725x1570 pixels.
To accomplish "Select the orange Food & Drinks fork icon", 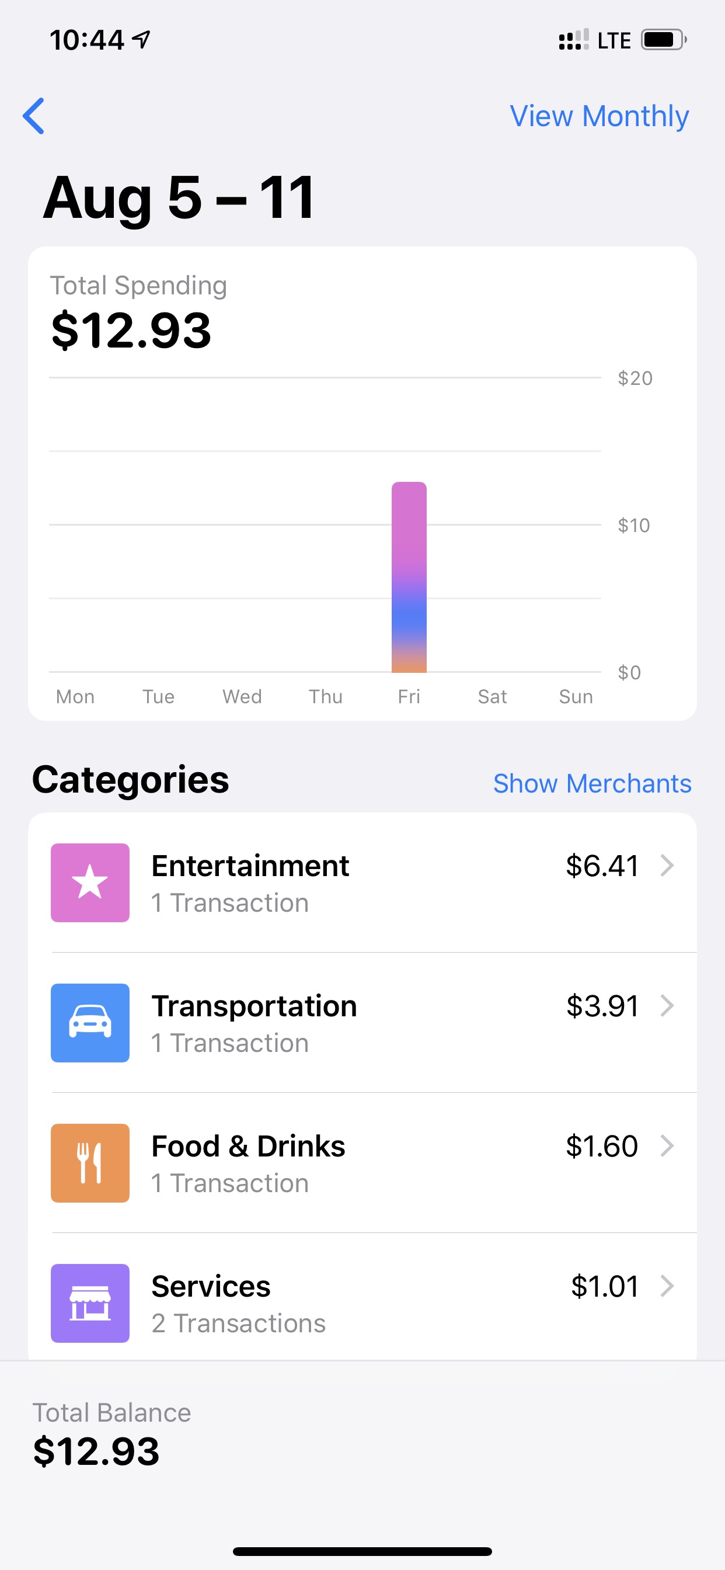I will click(x=89, y=1163).
